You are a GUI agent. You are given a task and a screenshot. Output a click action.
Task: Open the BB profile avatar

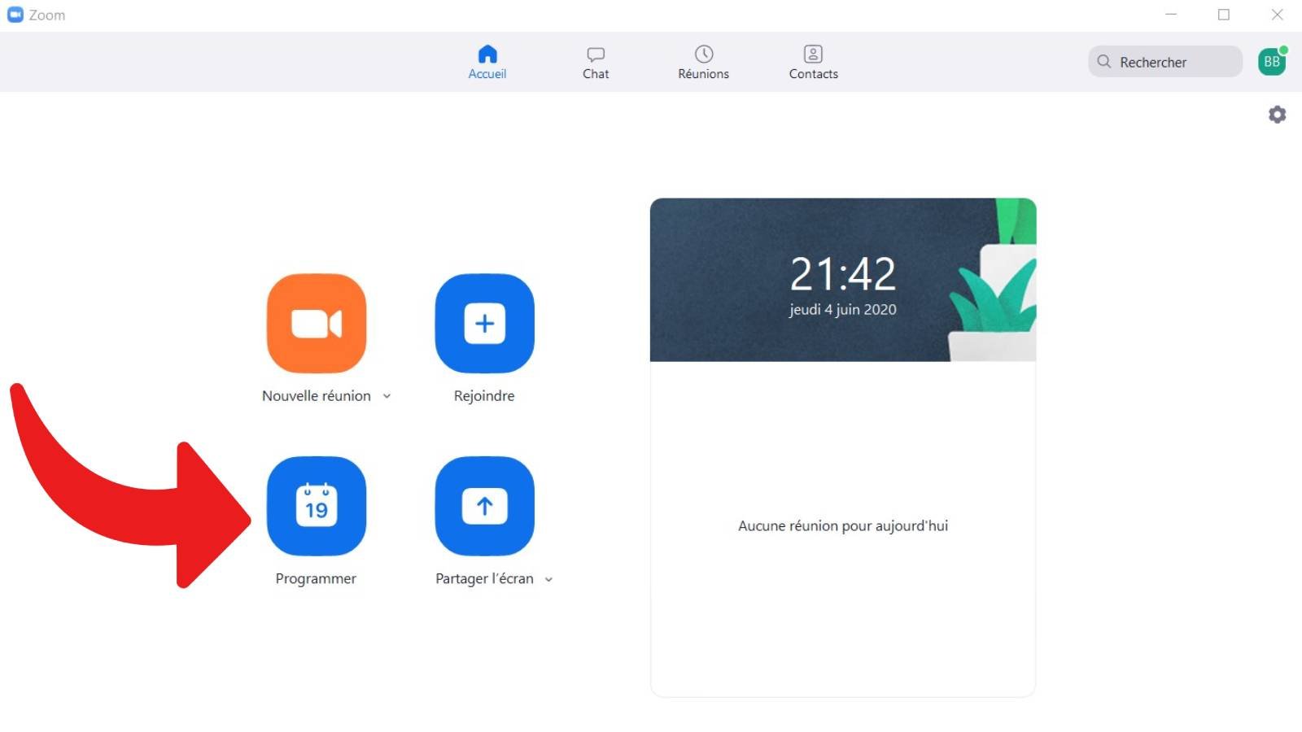click(x=1271, y=62)
